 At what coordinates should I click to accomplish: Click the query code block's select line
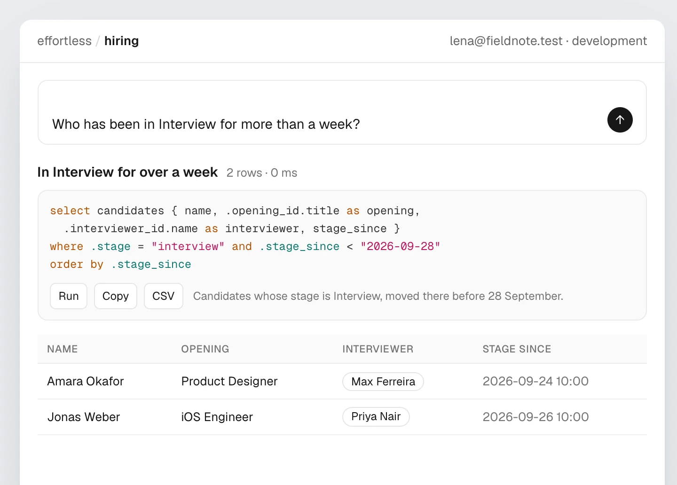(x=235, y=211)
